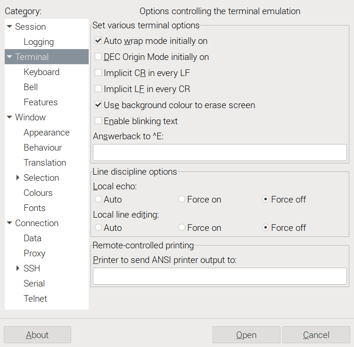Set Local echo to Force on
The image size is (354, 347).
[x=182, y=199]
